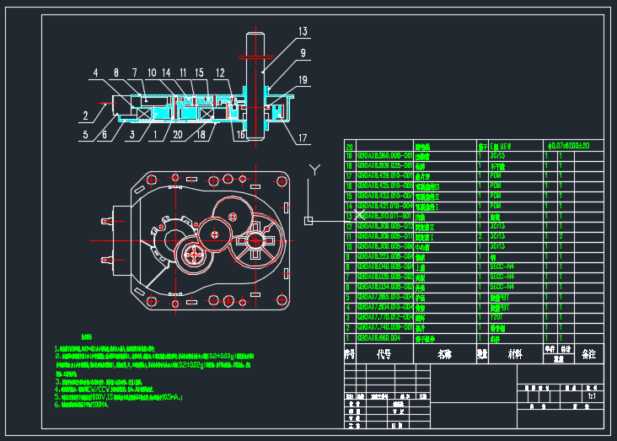This screenshot has width=617, height=441.
Task: Click the 代号 column header in parts table
Action: tap(384, 355)
